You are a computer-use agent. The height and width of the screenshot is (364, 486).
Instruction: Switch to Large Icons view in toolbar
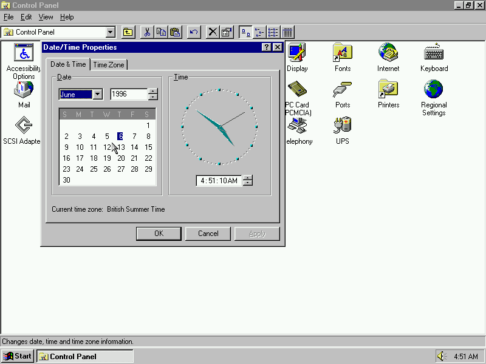point(245,32)
